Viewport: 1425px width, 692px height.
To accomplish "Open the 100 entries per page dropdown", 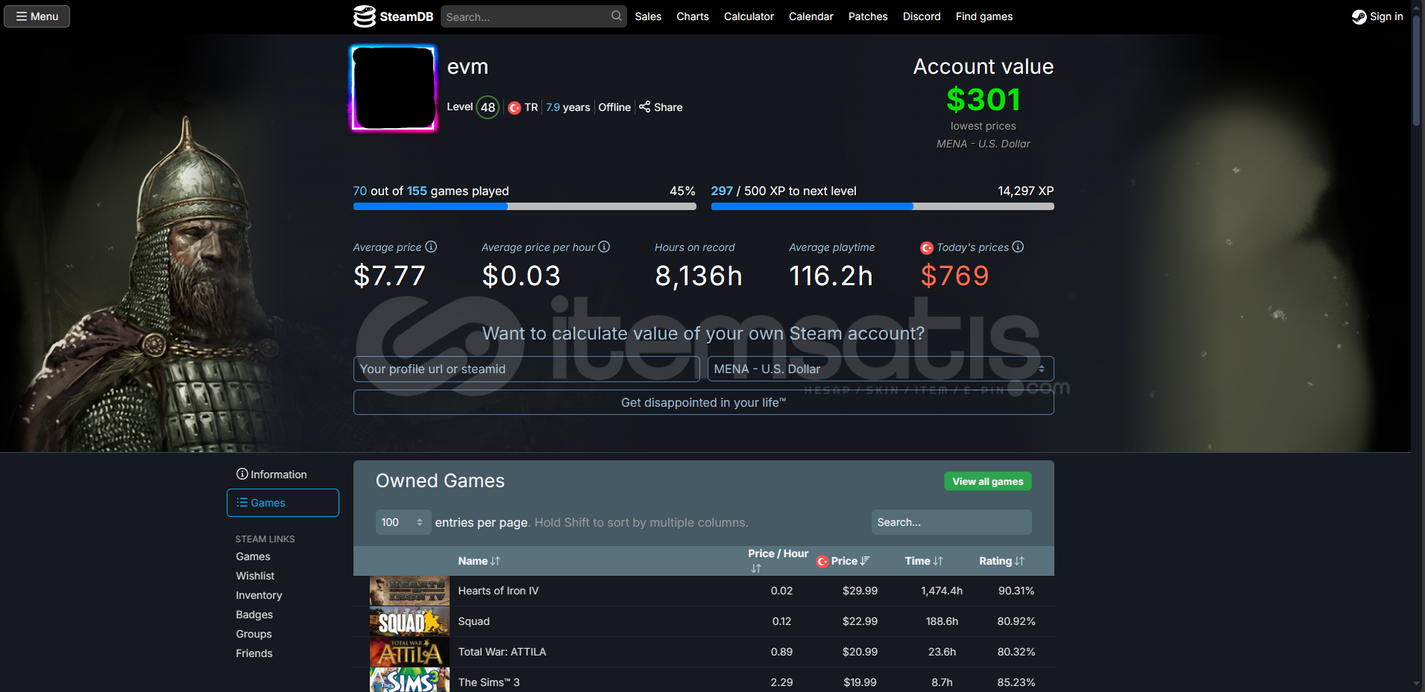I will (403, 522).
